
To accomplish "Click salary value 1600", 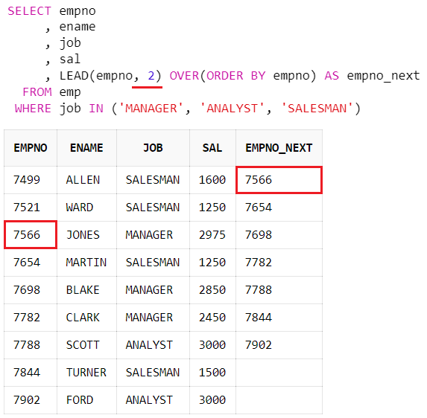I will tap(212, 180).
